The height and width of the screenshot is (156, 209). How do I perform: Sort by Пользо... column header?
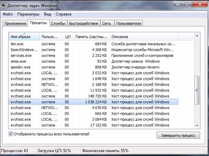click(x=51, y=37)
